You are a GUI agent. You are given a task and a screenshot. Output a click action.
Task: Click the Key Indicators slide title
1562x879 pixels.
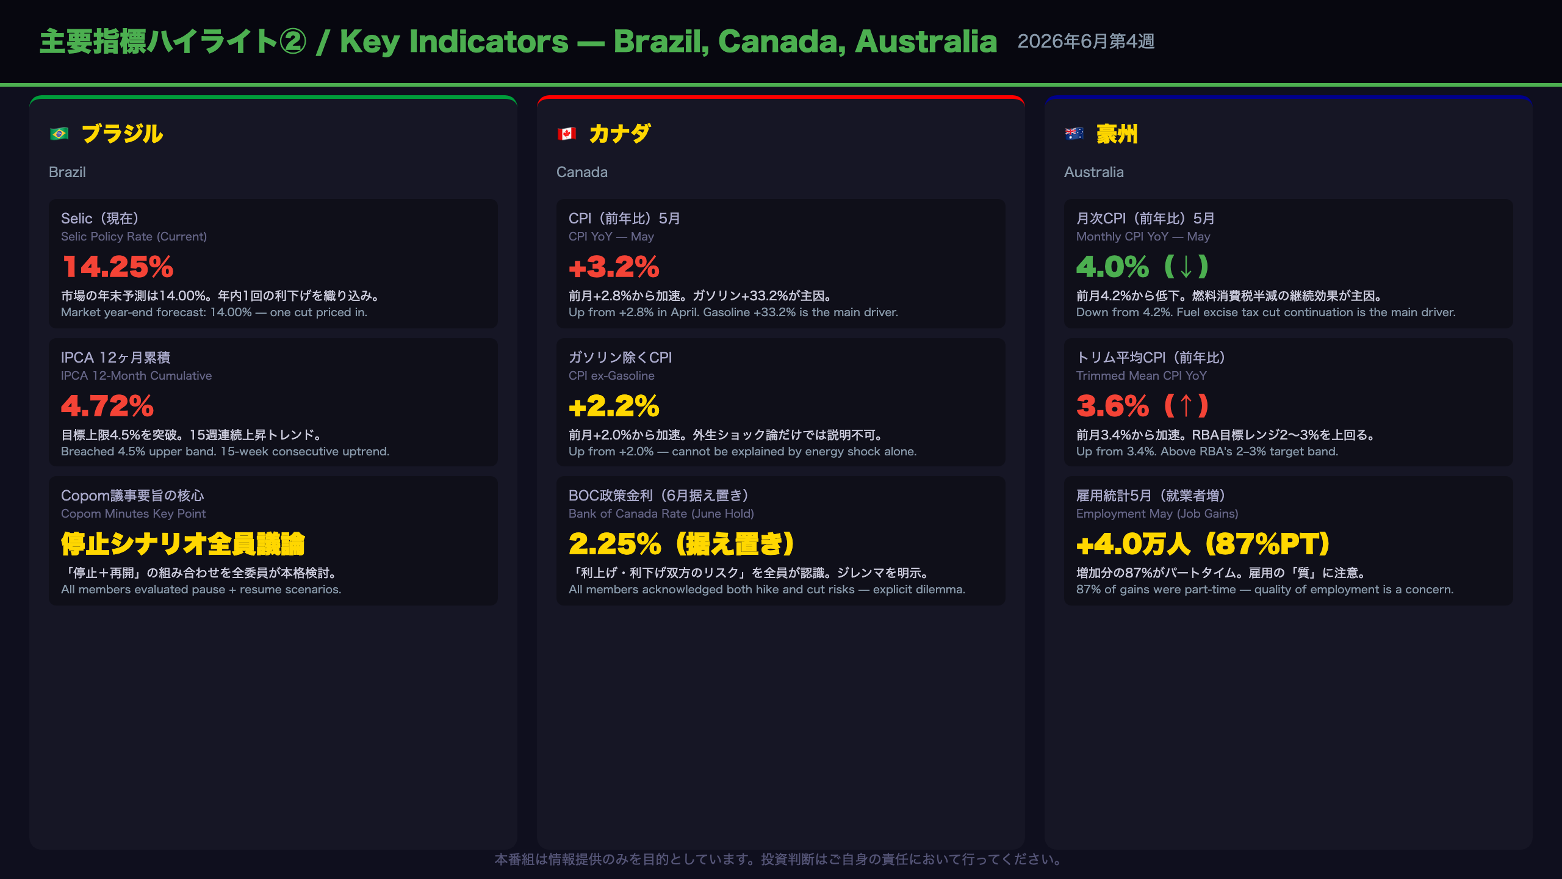coord(519,42)
